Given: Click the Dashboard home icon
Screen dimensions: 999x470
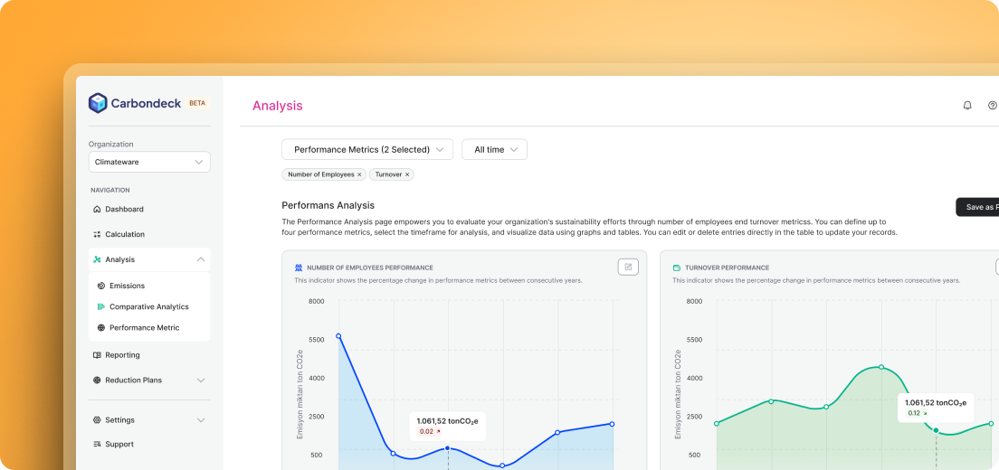Looking at the screenshot, I should pos(97,210).
